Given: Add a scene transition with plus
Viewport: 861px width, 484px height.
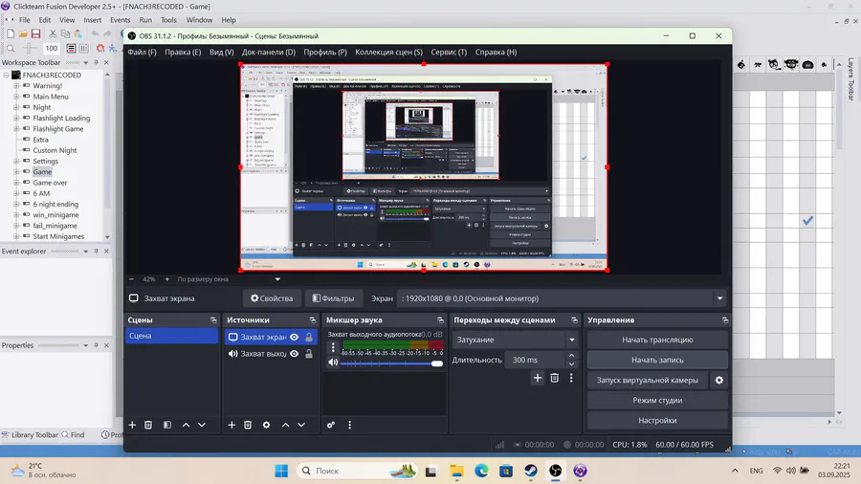Looking at the screenshot, I should [x=538, y=378].
